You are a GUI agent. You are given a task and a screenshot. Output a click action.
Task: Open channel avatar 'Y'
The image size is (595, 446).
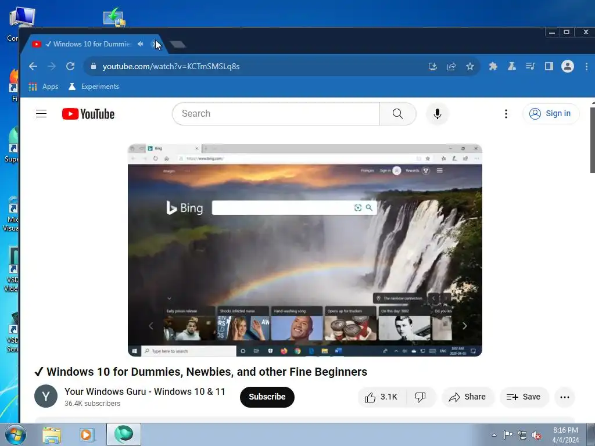(x=46, y=396)
